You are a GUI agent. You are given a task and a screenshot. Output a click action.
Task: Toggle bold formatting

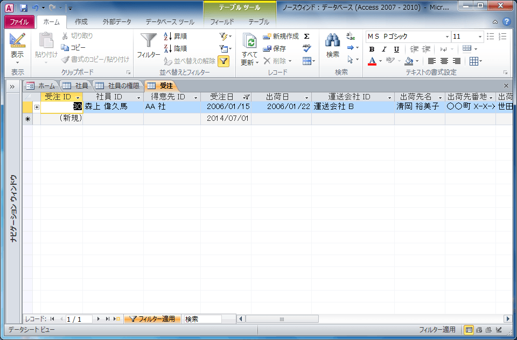point(372,49)
